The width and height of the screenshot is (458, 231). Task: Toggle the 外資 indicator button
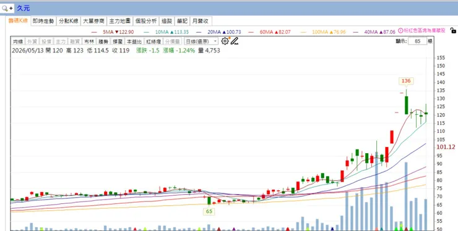[x=32, y=41]
